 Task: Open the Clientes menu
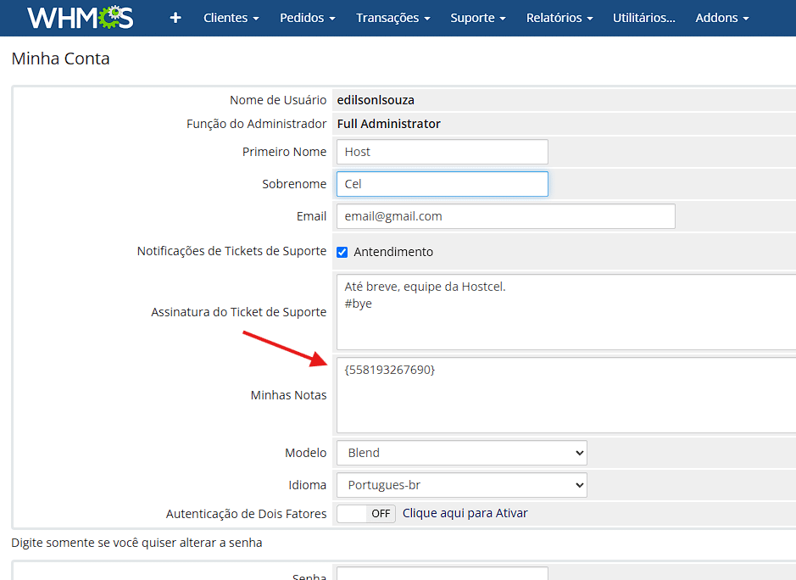[231, 18]
